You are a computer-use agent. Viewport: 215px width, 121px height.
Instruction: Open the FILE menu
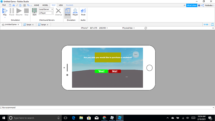(x=4, y=5)
